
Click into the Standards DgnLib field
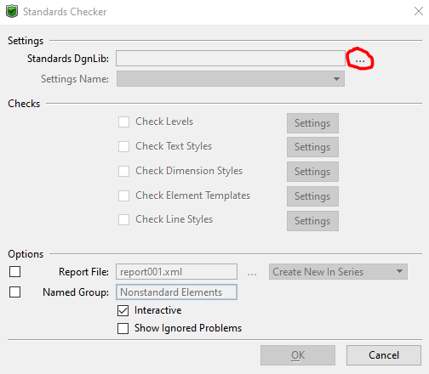pos(231,59)
